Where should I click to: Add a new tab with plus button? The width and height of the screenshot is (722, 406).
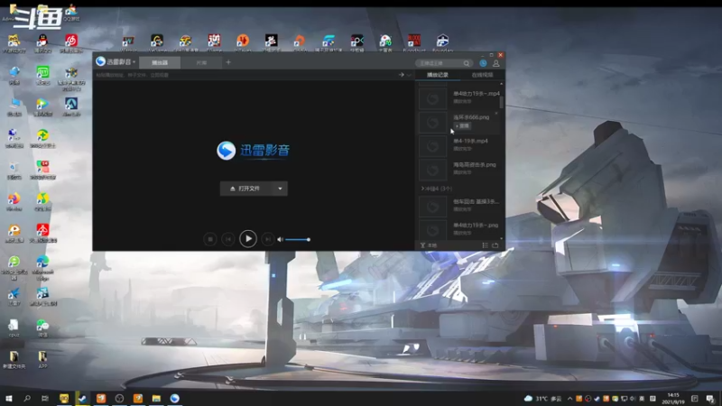point(228,62)
